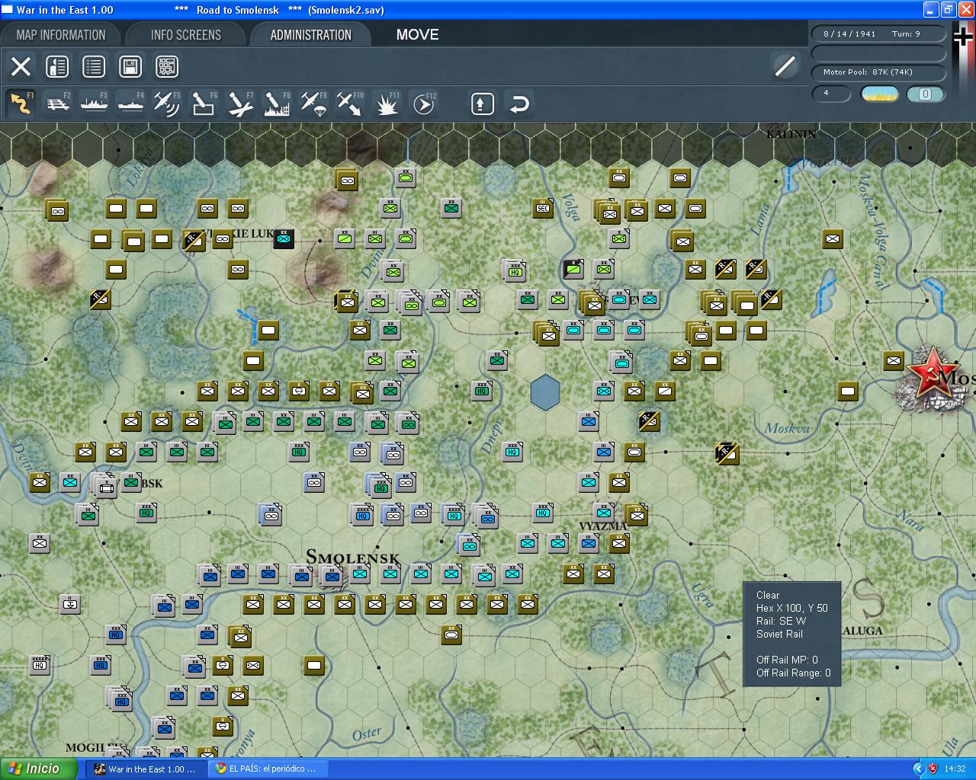
Task: Enable Air Recon mode (F5)
Action: coord(167,104)
